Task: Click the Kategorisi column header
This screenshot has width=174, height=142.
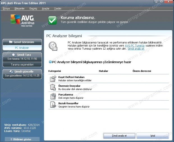Action: [55, 71]
